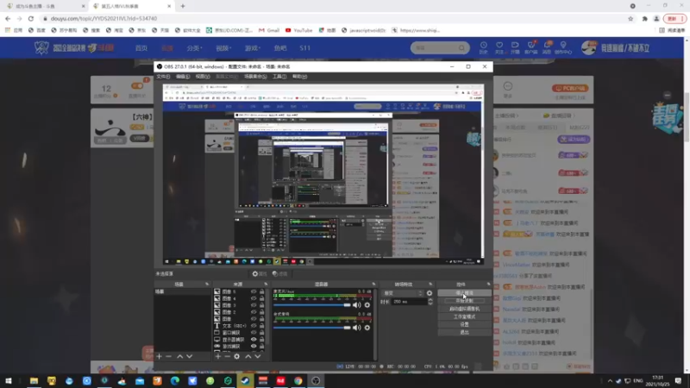Expand the 分类 dropdown on Douyu

pos(194,48)
